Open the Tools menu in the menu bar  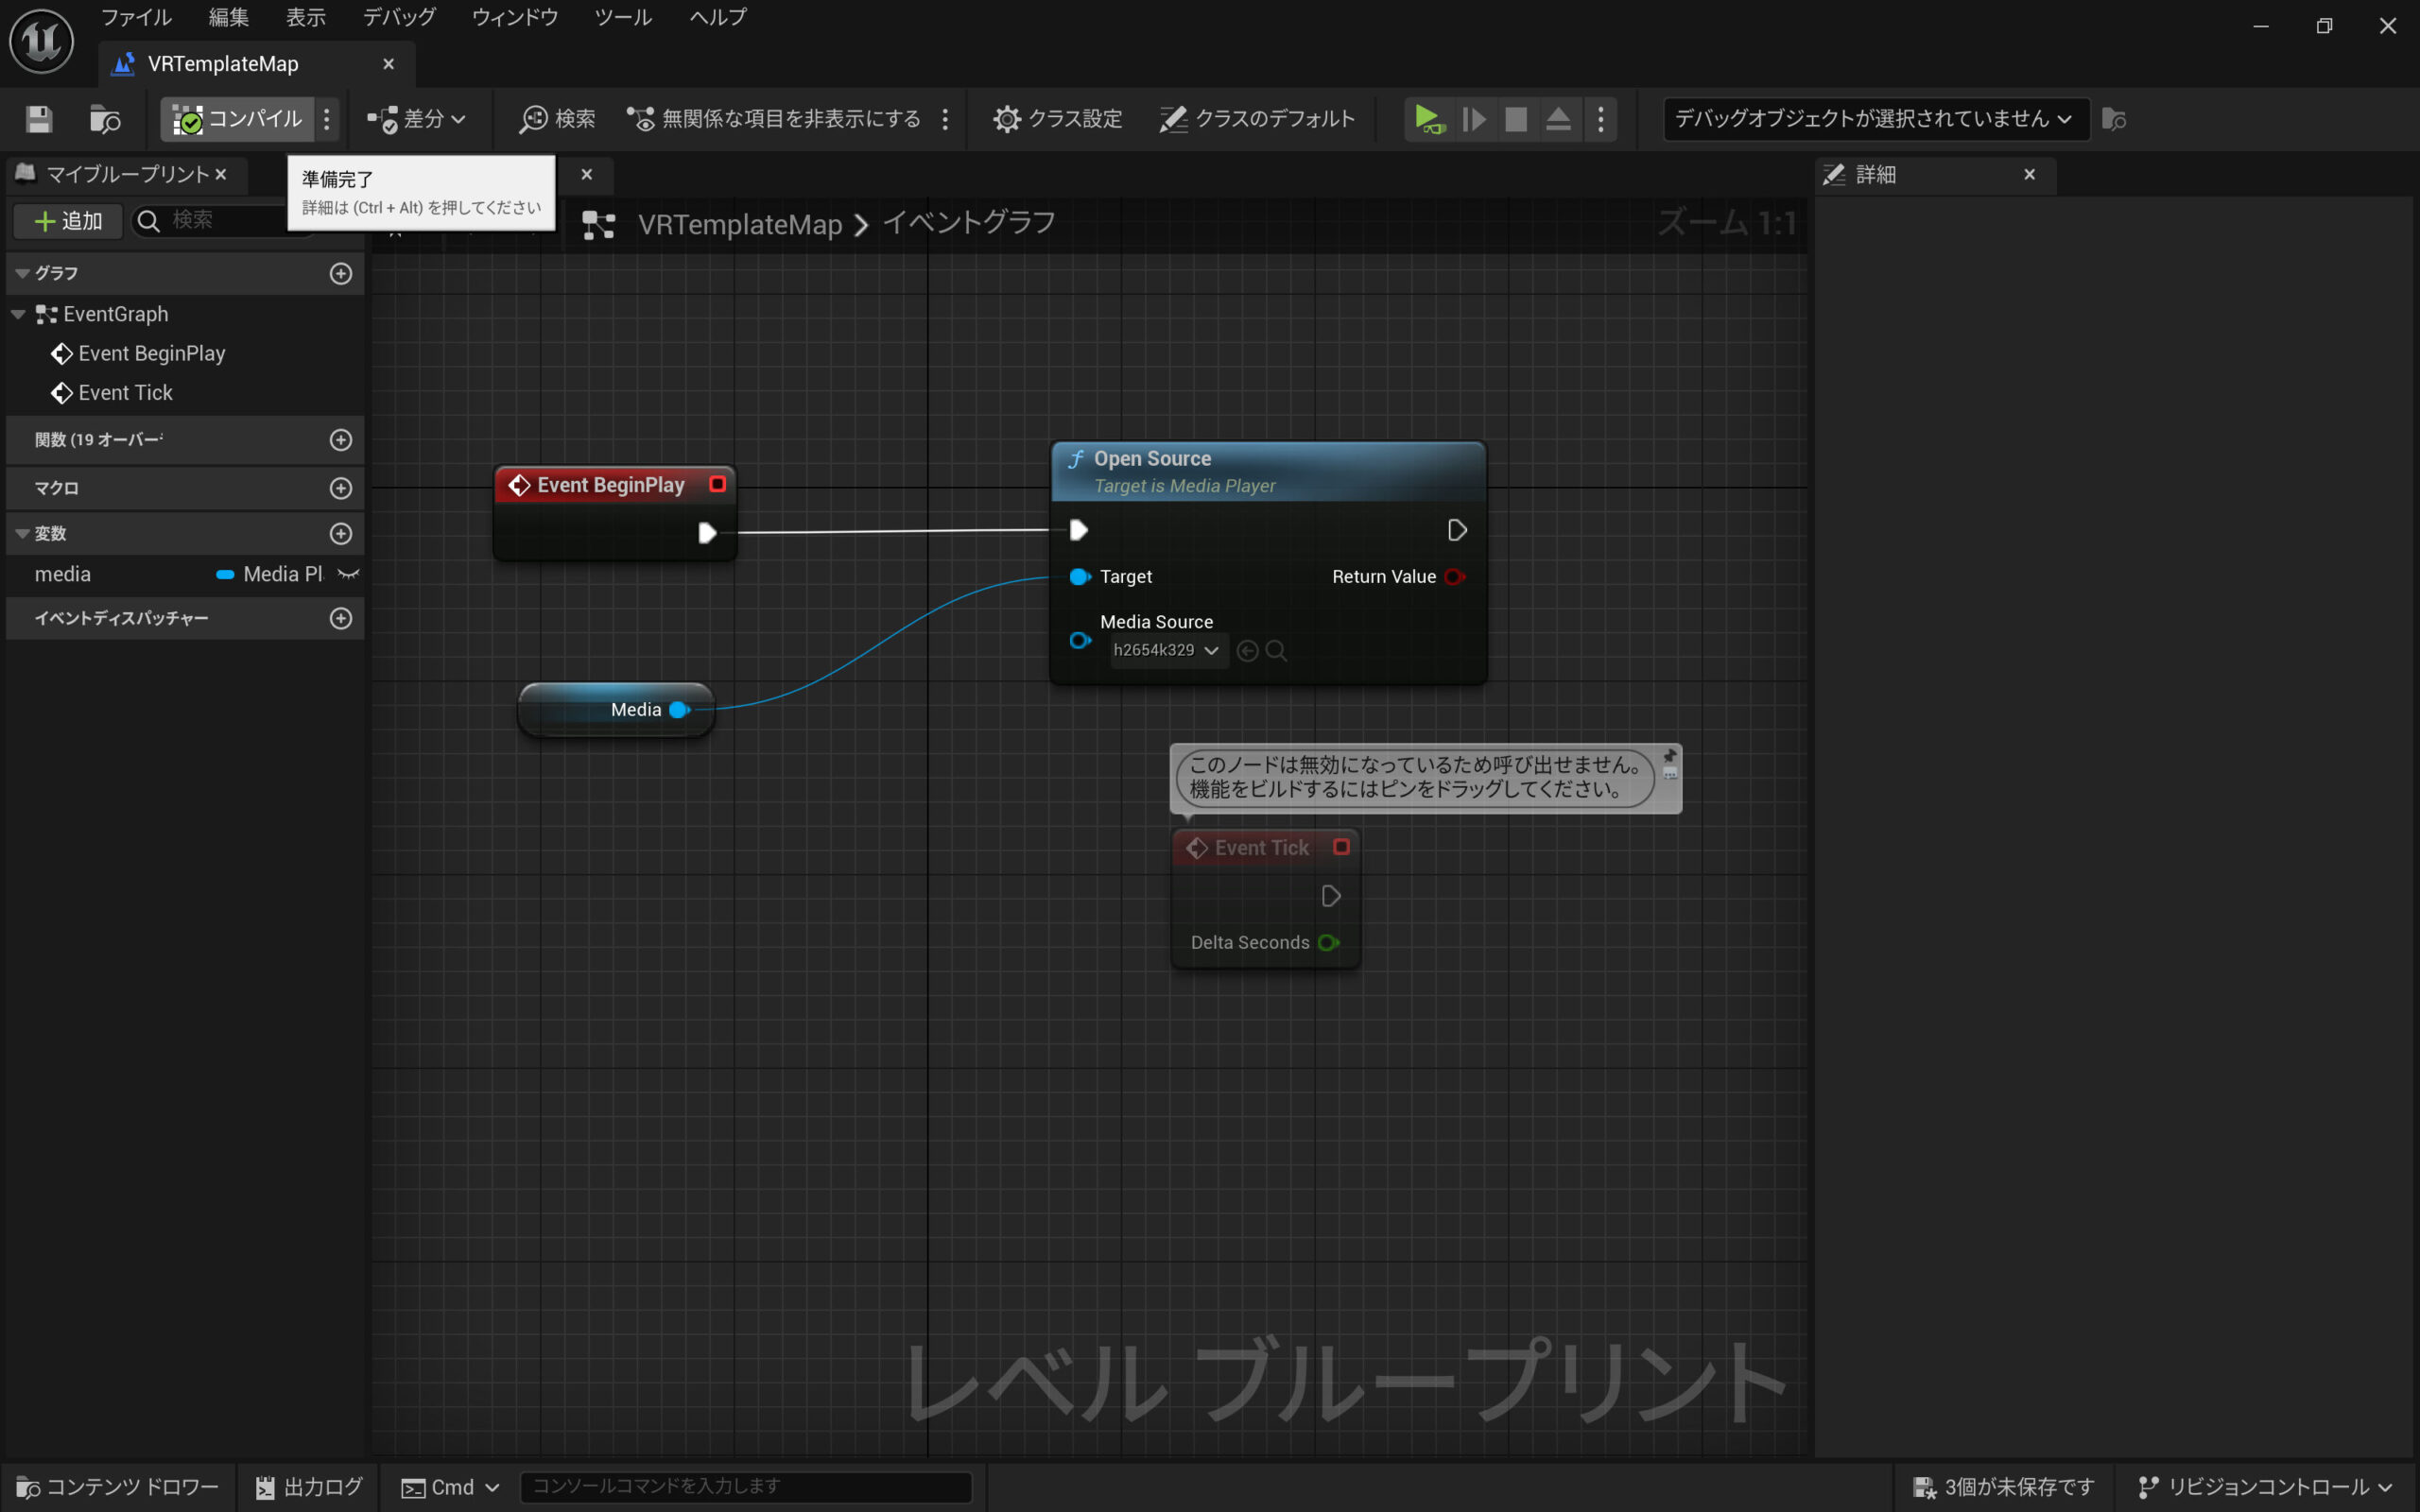click(x=622, y=17)
